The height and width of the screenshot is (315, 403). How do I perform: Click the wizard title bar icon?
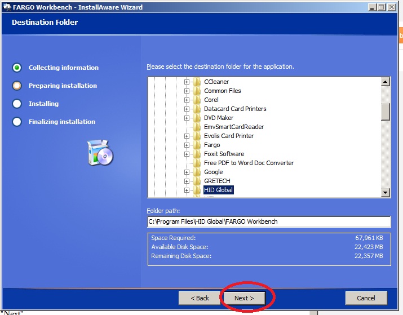[x=7, y=7]
